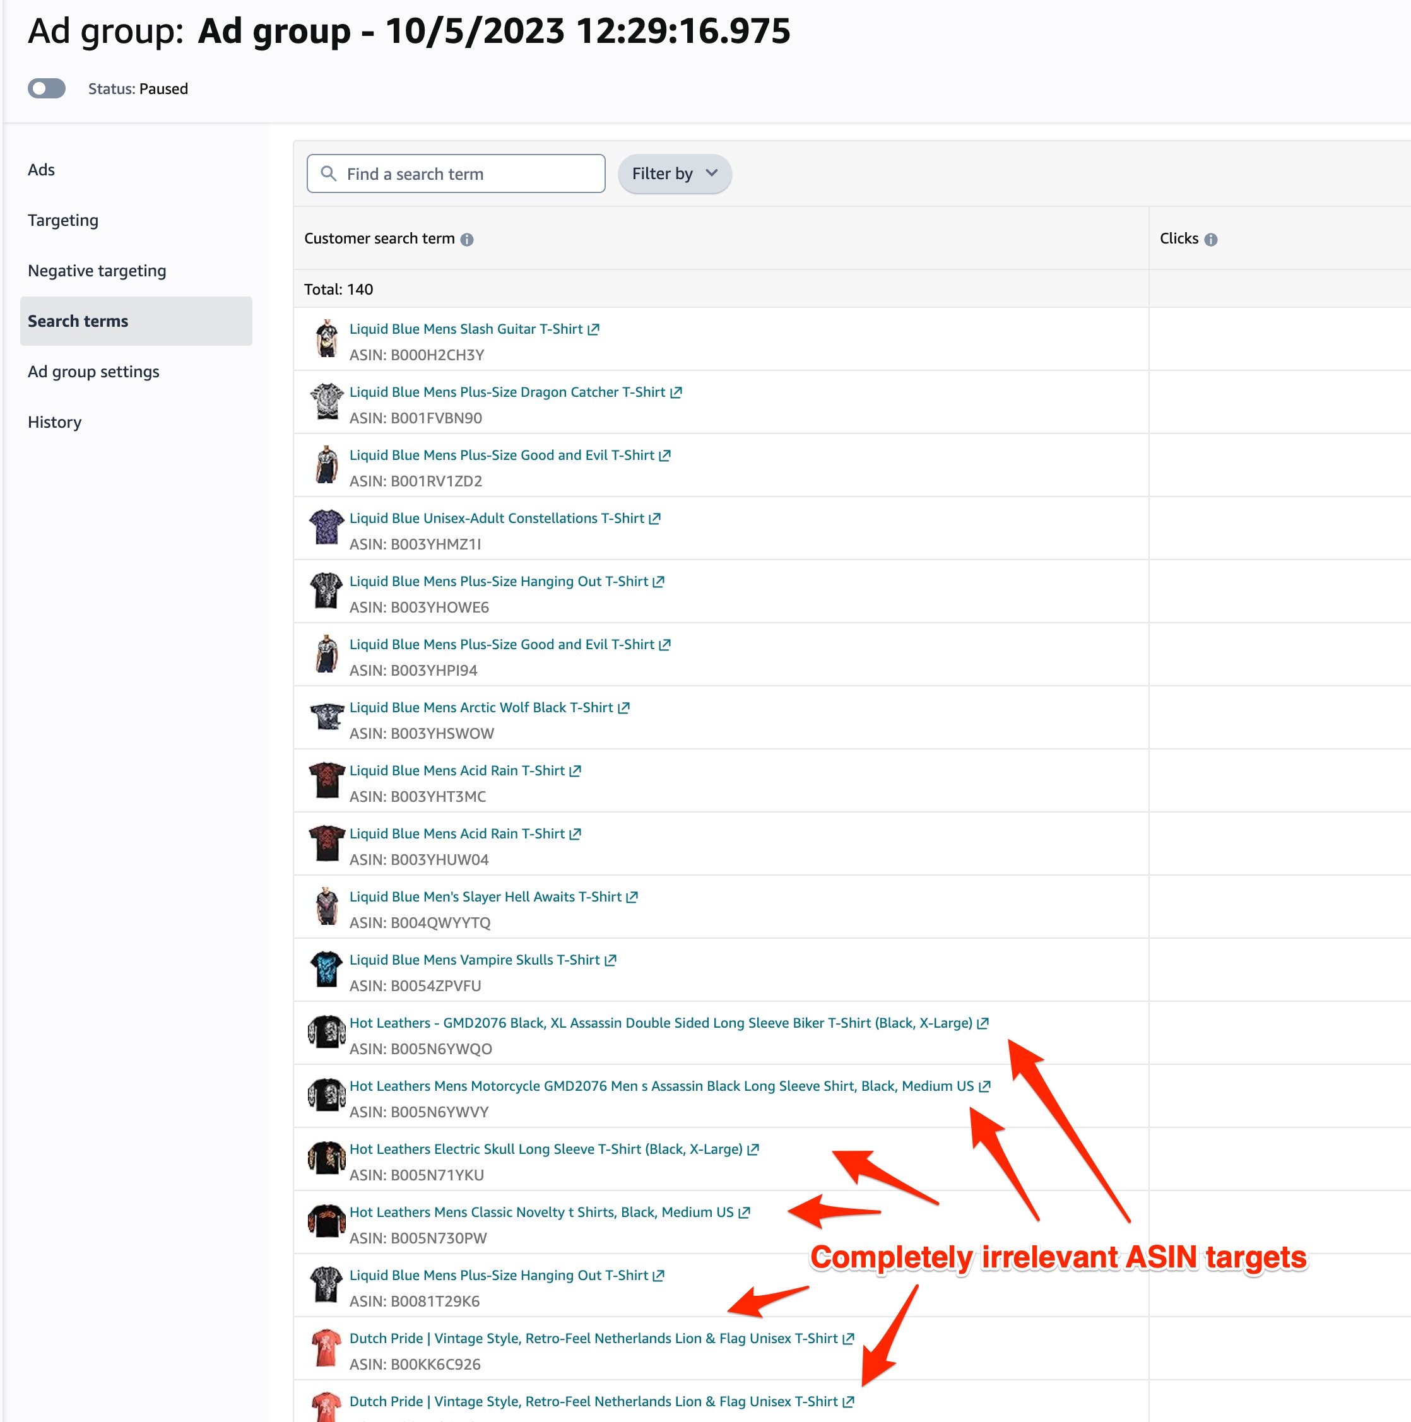
Task: Open Plus-Size Dragon Catcher T-Shirt link
Action: pos(507,392)
